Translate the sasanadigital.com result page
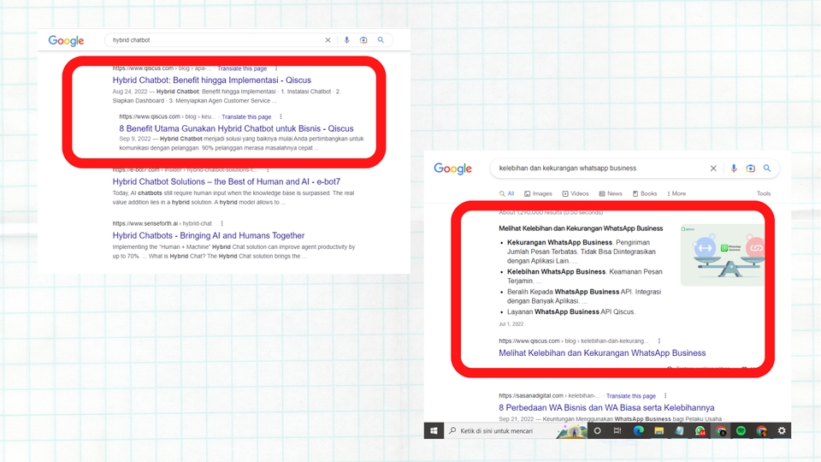 tap(630, 396)
